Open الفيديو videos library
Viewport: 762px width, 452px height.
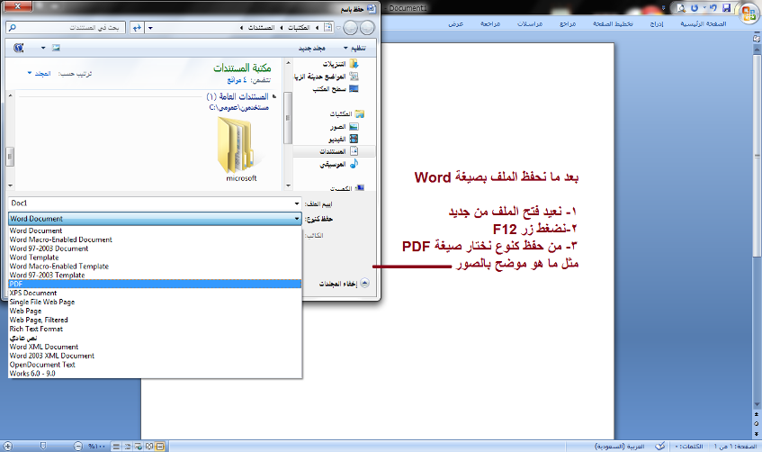(343, 140)
